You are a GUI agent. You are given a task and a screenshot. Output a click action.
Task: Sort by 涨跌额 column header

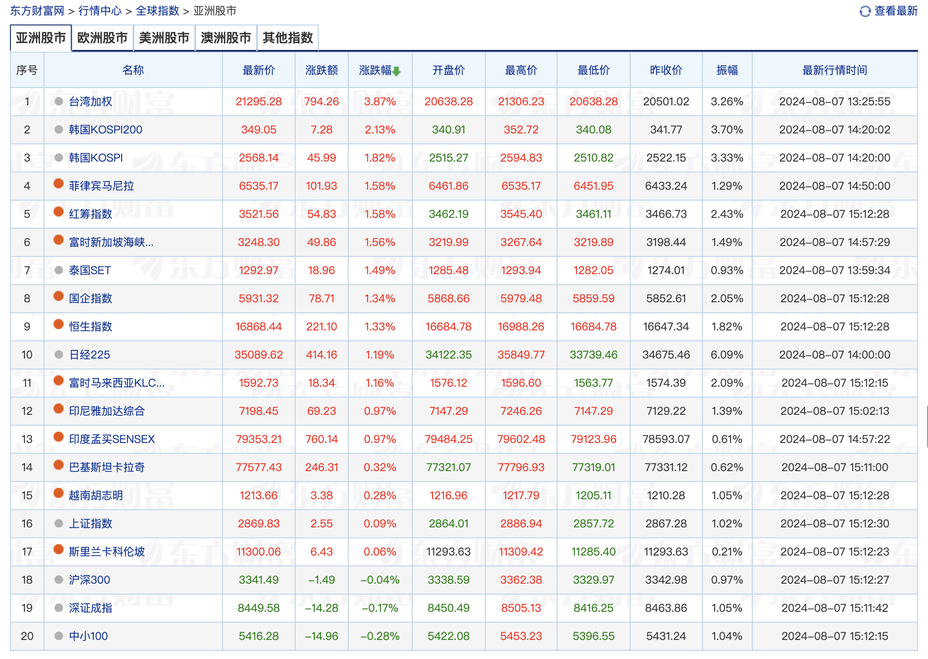click(x=321, y=70)
